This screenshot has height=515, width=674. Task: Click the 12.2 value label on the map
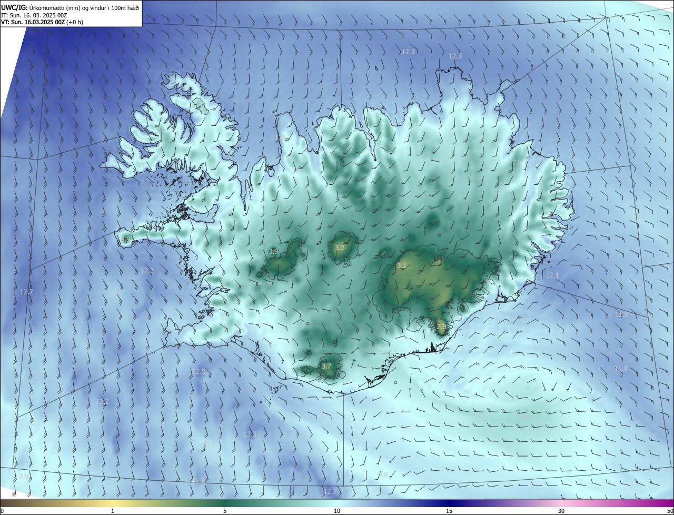pos(103,402)
